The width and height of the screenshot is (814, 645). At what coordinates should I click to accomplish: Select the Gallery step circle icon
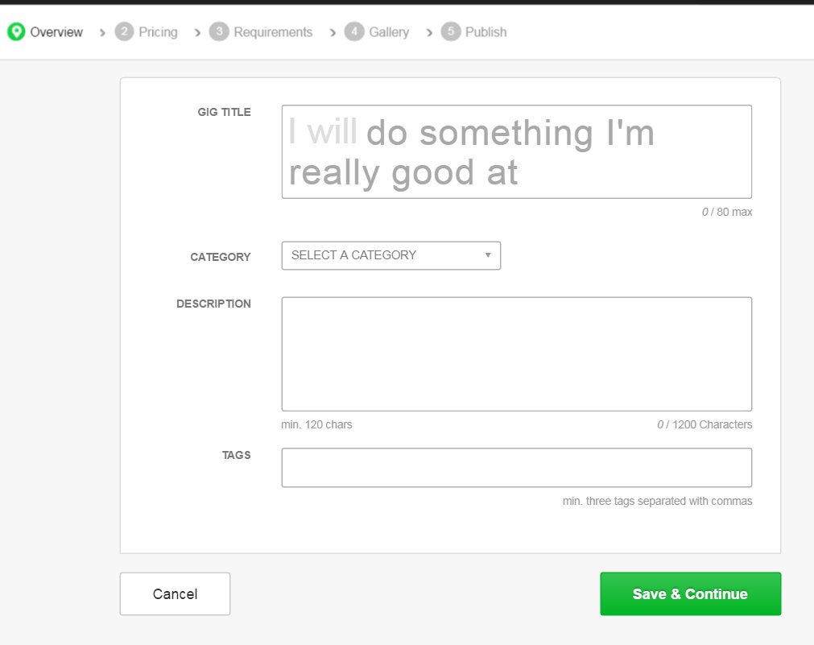pos(354,31)
